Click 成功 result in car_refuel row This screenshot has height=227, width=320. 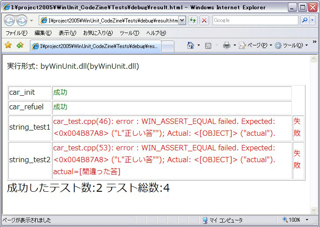[x=60, y=107]
